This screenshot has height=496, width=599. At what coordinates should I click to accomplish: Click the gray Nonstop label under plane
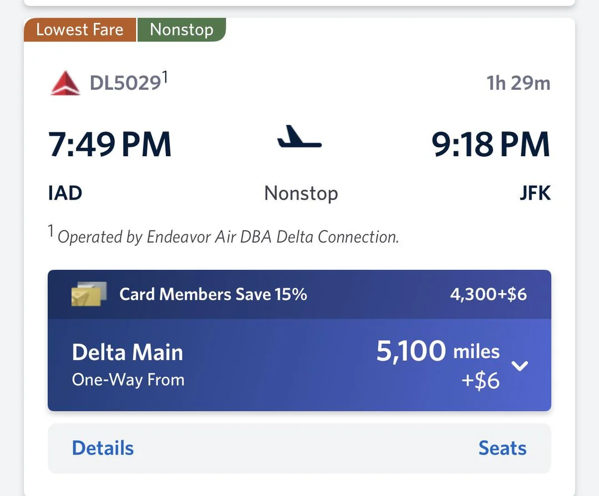point(301,193)
